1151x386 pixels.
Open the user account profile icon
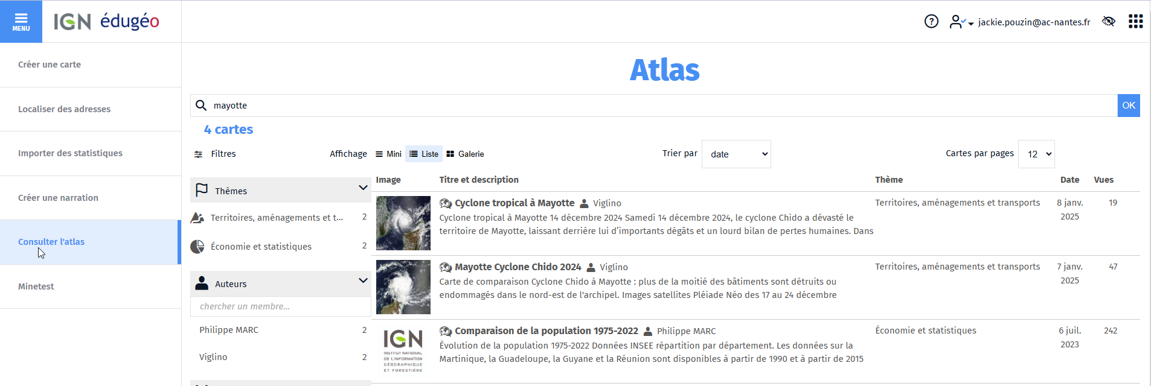point(957,22)
